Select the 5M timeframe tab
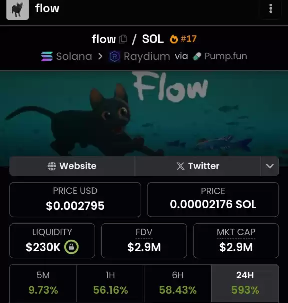 click(x=43, y=283)
